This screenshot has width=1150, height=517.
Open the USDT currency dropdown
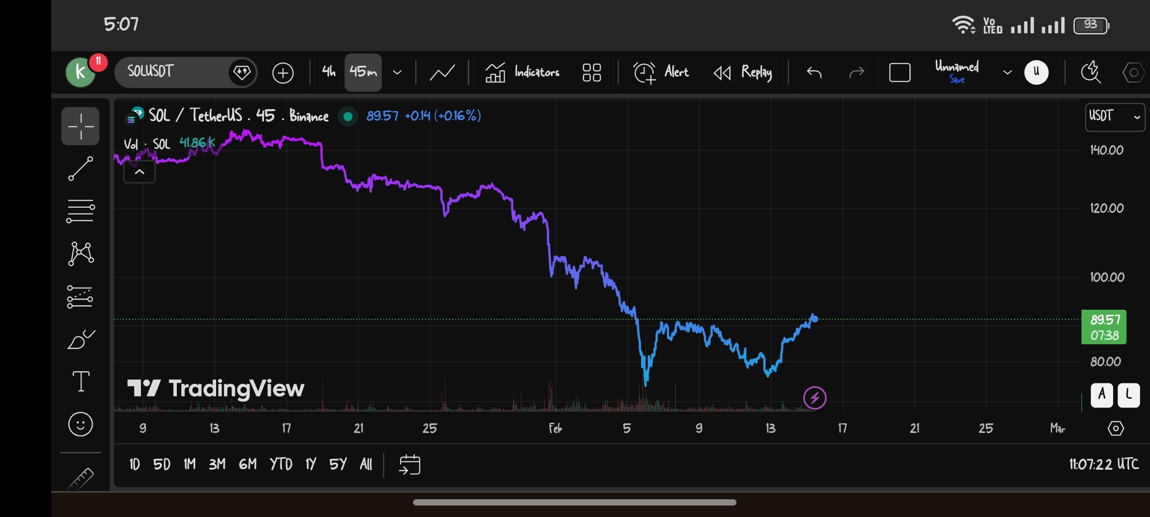[1115, 116]
